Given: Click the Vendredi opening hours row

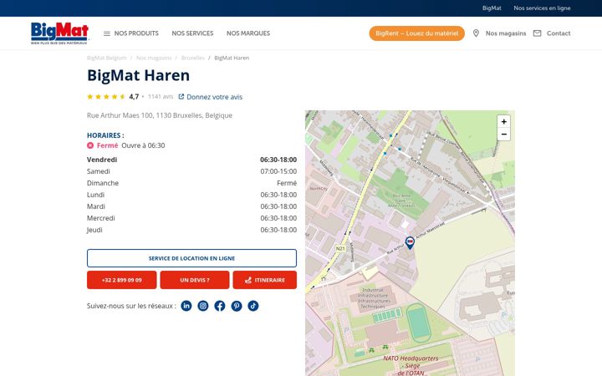Looking at the screenshot, I should (191, 160).
